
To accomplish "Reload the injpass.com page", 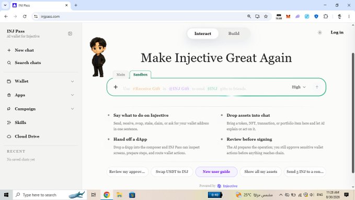I will point(25,17).
